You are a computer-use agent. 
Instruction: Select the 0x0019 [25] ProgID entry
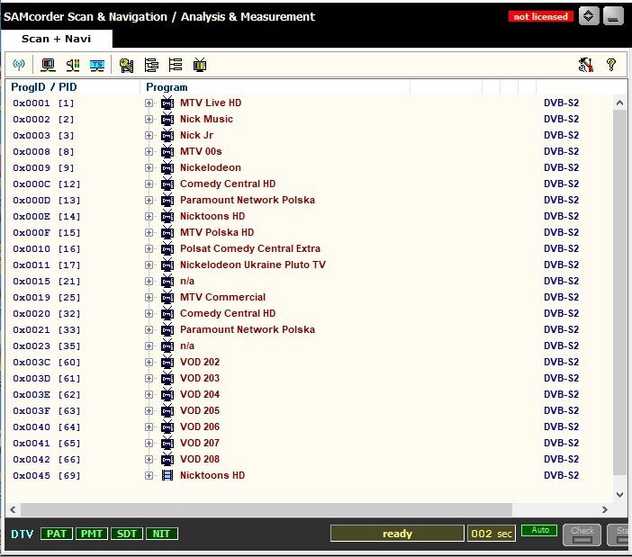click(46, 298)
